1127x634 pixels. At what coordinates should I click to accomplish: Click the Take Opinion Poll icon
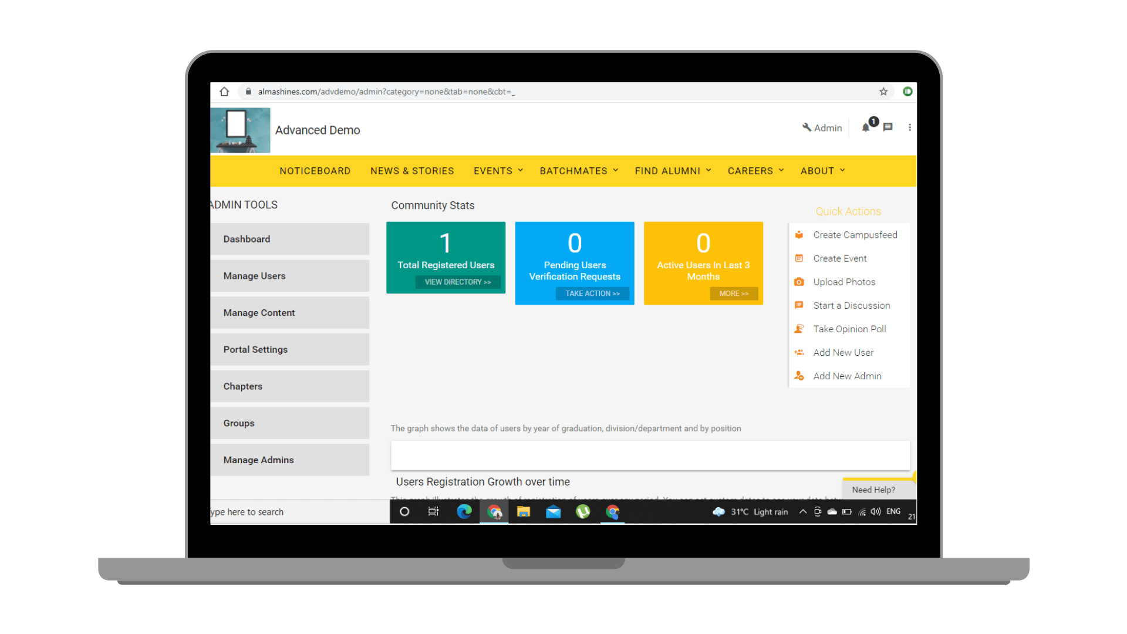tap(799, 328)
